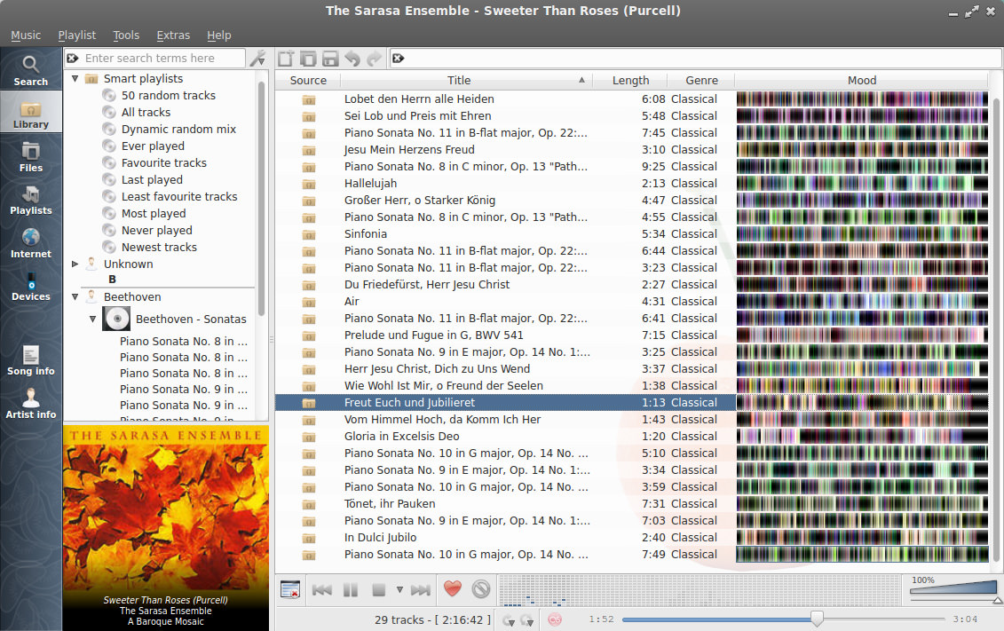The image size is (1004, 631).
Task: Open the Extras menu
Action: (x=173, y=35)
